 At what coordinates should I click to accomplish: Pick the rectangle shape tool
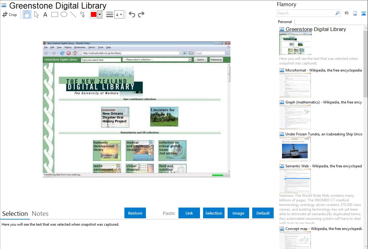pyautogui.click(x=54, y=14)
